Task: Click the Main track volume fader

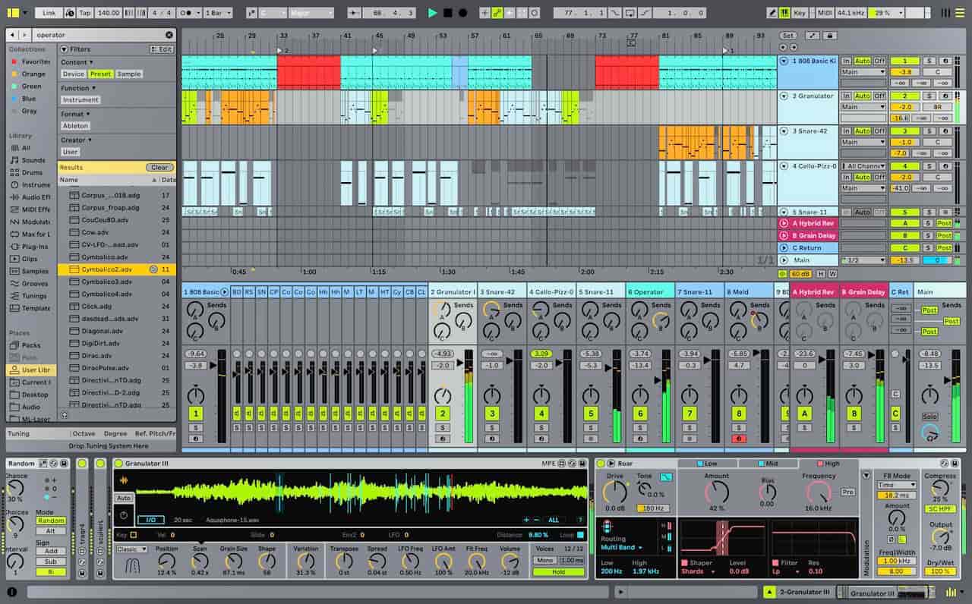Action: [948, 379]
